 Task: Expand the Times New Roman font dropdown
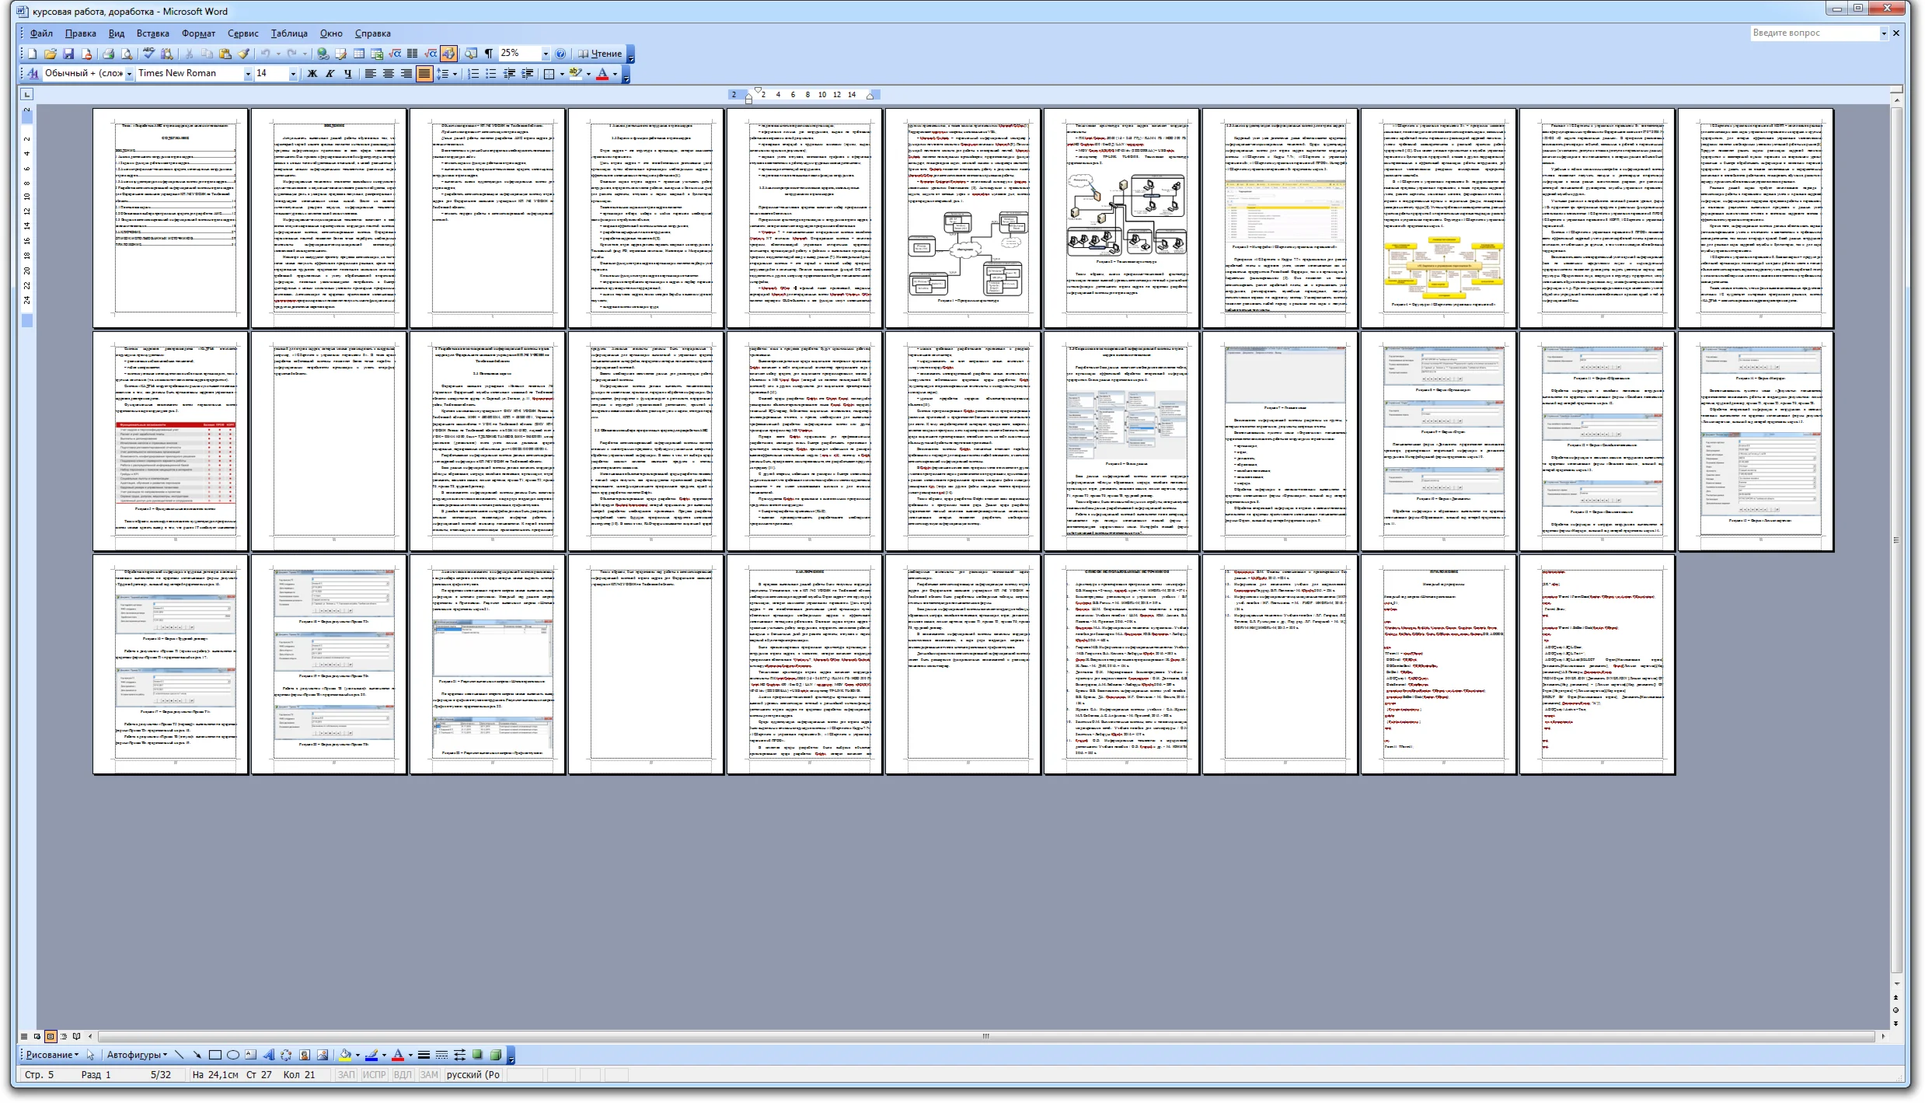(248, 74)
